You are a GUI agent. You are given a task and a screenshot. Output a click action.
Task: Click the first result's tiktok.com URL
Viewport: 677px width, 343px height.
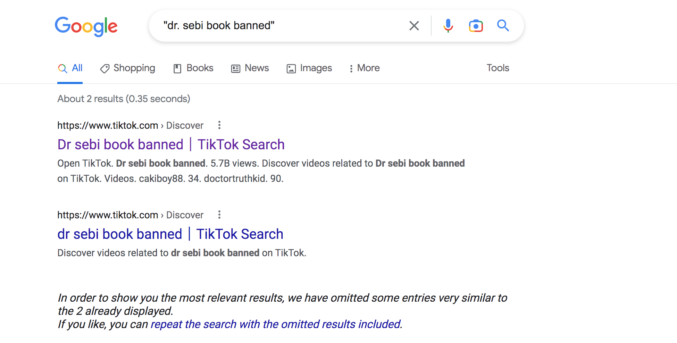pos(108,125)
